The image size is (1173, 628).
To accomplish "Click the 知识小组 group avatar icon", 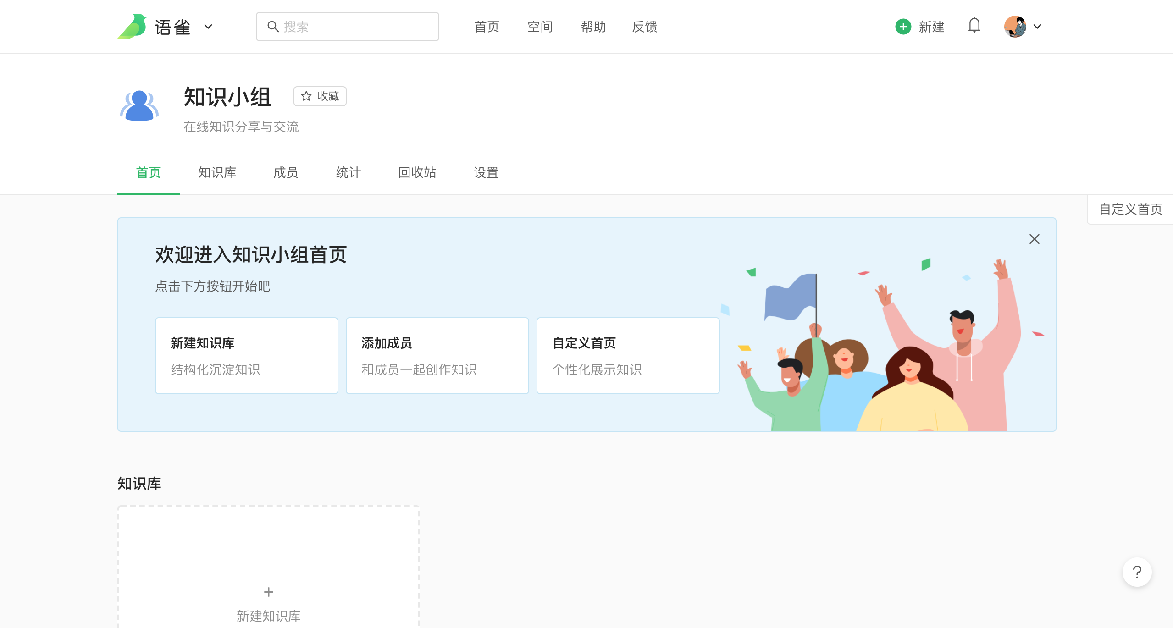I will pyautogui.click(x=139, y=106).
